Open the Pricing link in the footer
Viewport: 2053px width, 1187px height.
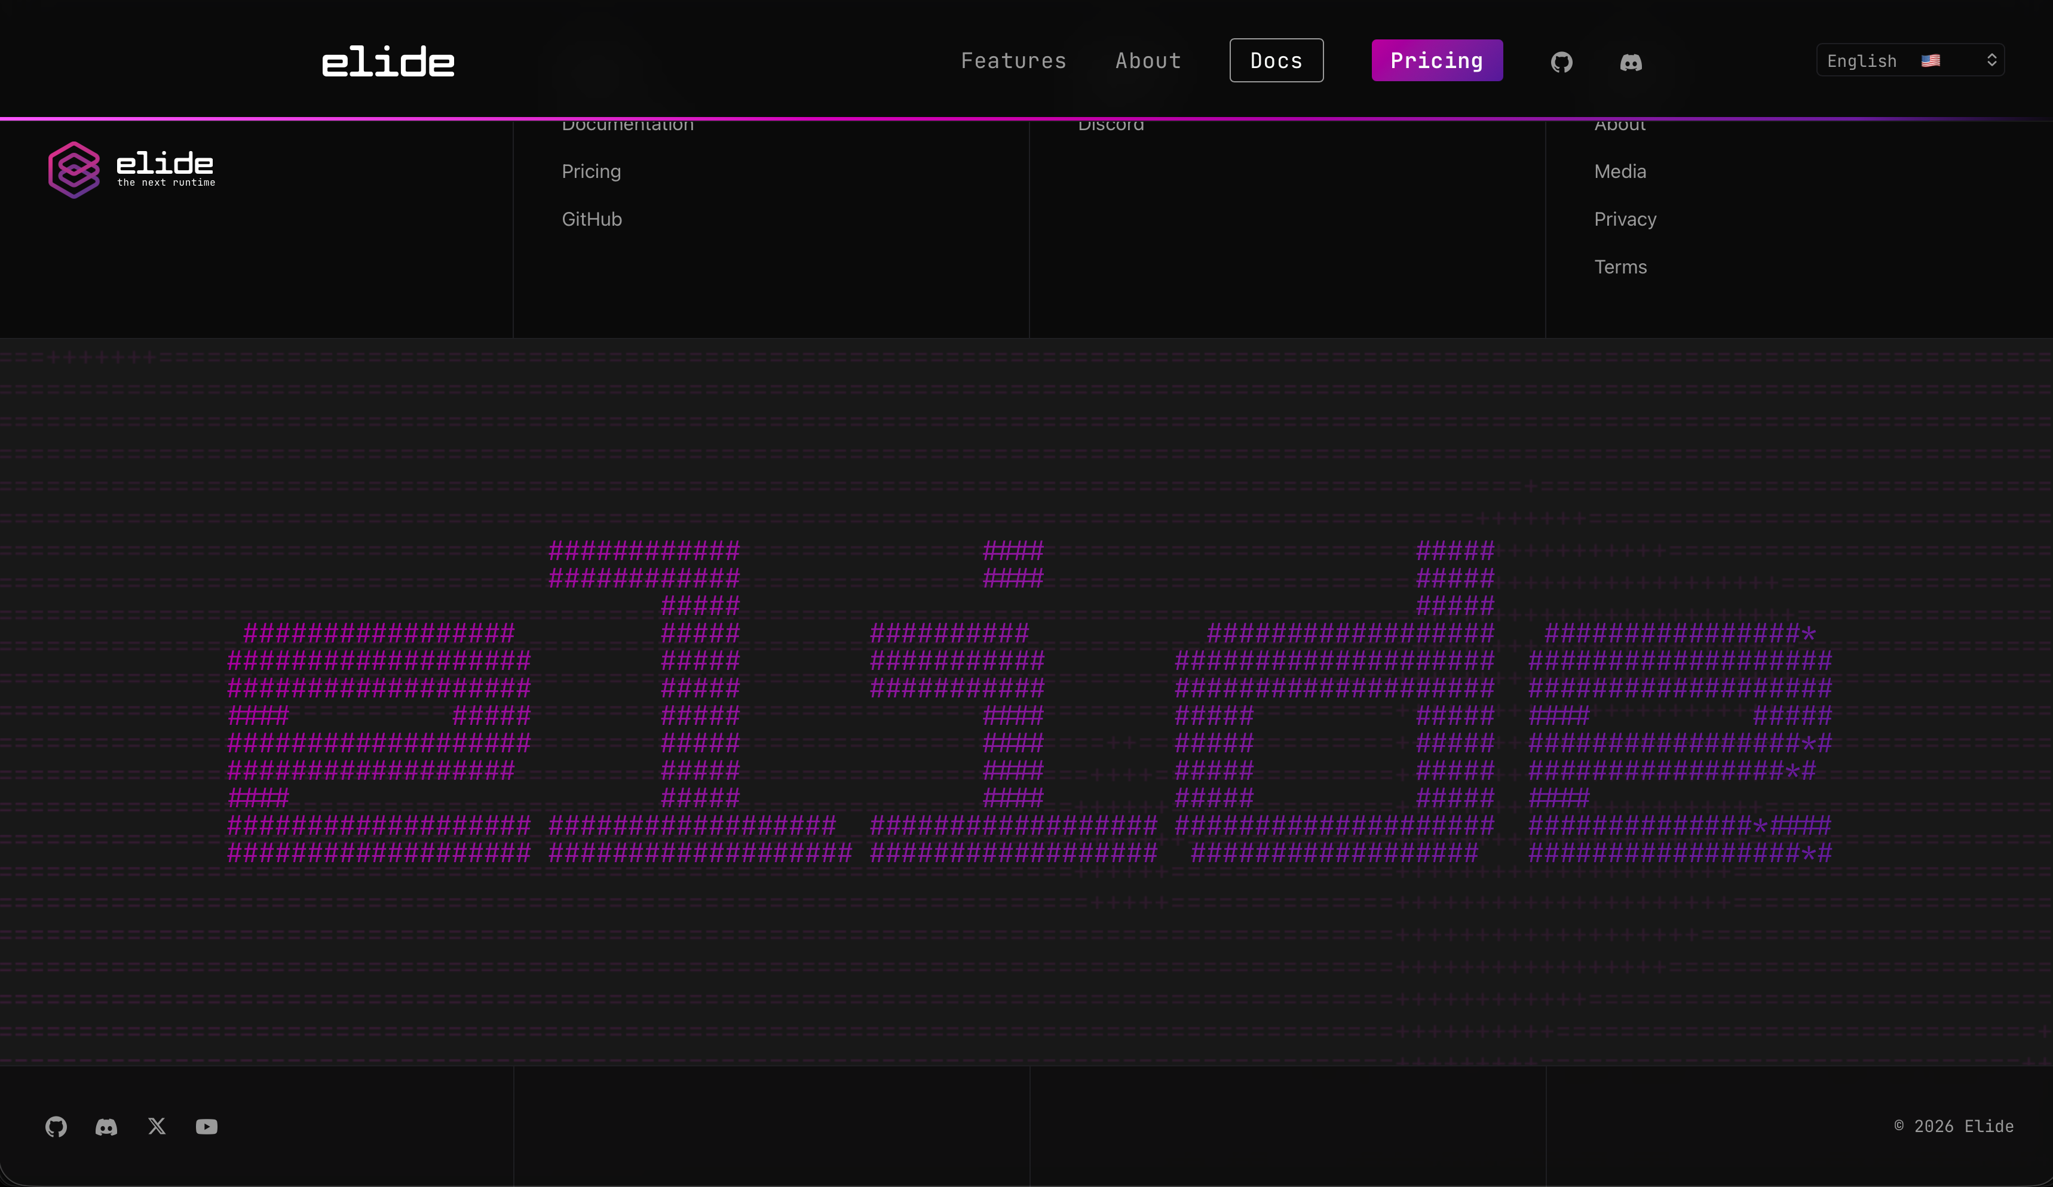(x=591, y=171)
